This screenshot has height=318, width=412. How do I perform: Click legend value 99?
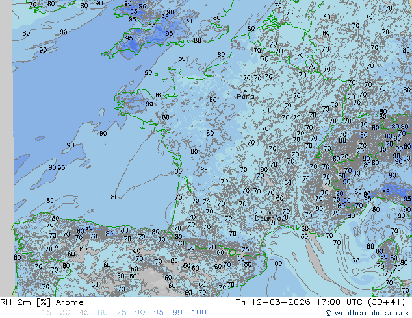click(177, 313)
